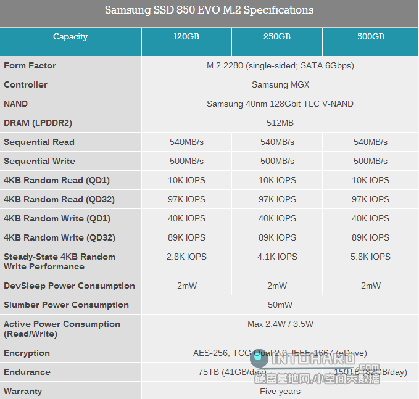
Task: Select the 'Sequential Write' row label
Action: (39, 162)
